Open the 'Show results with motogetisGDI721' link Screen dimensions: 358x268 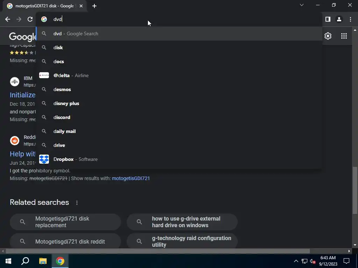point(131,178)
